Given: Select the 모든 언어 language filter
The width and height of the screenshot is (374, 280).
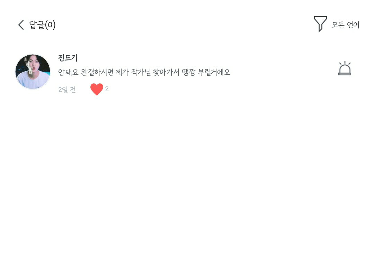Looking at the screenshot, I should pos(345,25).
